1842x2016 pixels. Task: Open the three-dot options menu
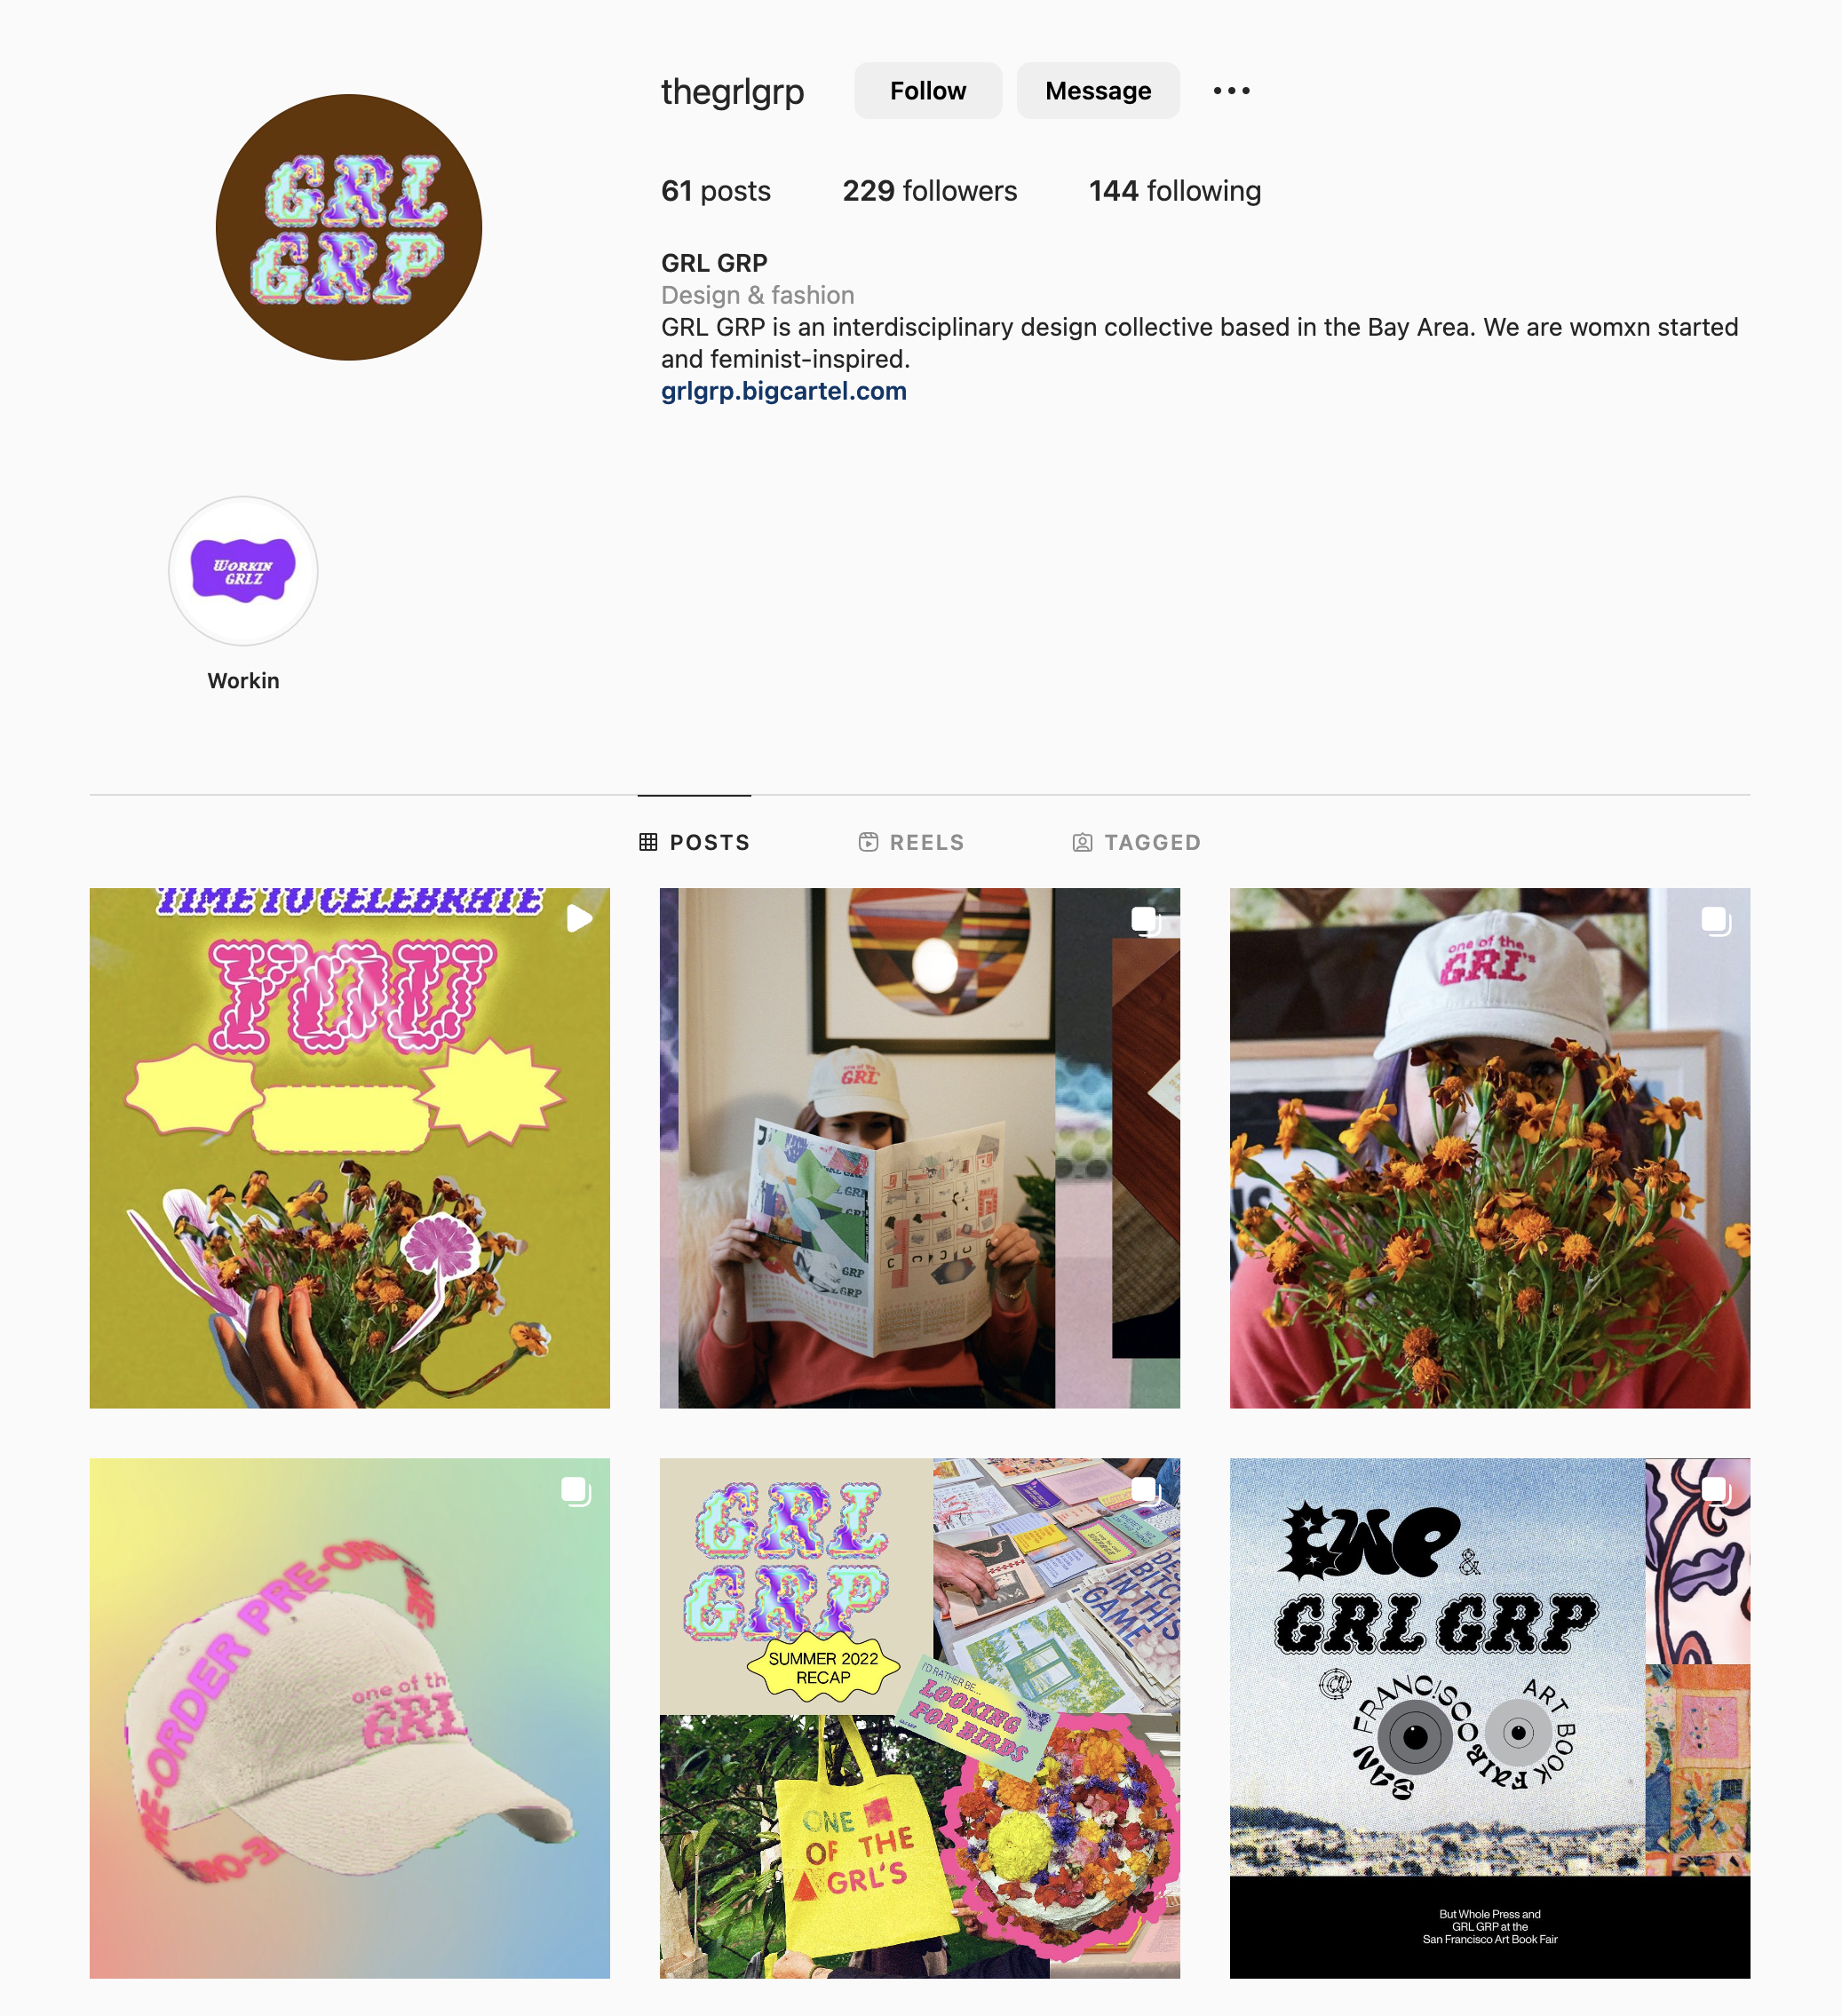point(1231,91)
